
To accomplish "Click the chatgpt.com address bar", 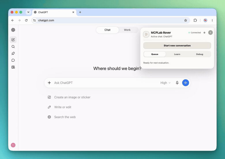I will pyautogui.click(x=110, y=20).
